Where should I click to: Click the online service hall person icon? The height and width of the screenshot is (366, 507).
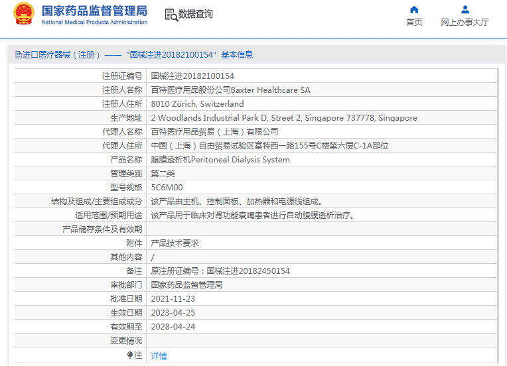(465, 9)
